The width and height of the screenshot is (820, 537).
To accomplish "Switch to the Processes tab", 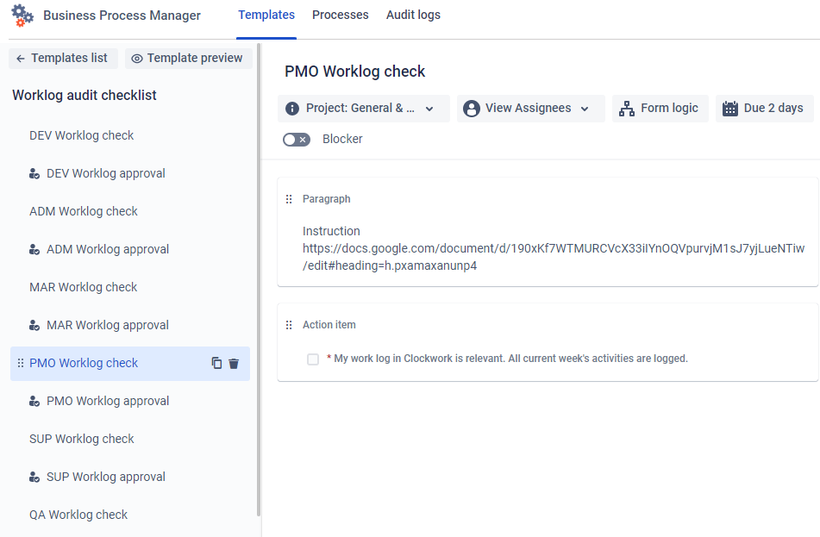I will tap(341, 16).
